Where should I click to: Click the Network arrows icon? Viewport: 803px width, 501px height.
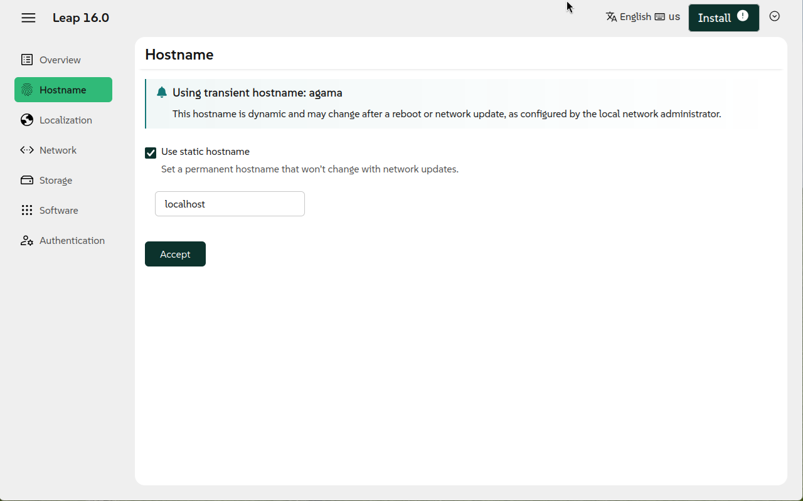coord(27,150)
